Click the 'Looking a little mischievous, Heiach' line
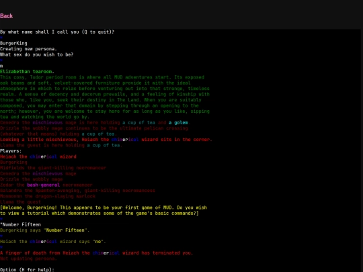The height and width of the screenshot is (272, 363). pos(106,140)
